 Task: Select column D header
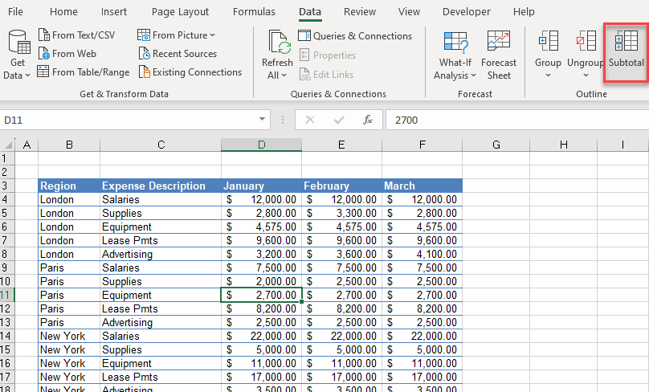(261, 145)
